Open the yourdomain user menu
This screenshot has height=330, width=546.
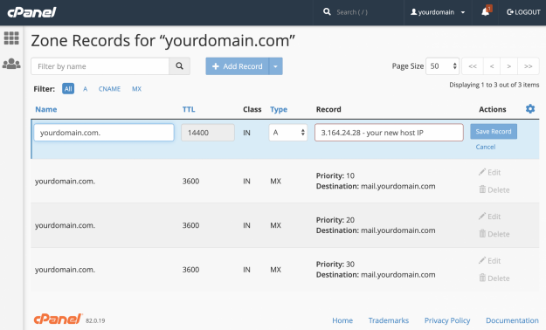pos(438,12)
